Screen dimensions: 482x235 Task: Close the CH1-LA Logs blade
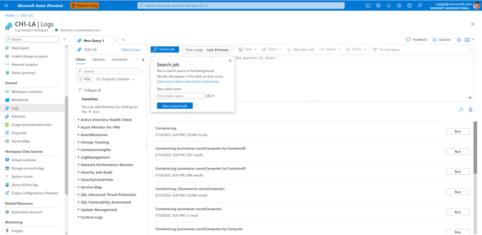[473, 24]
